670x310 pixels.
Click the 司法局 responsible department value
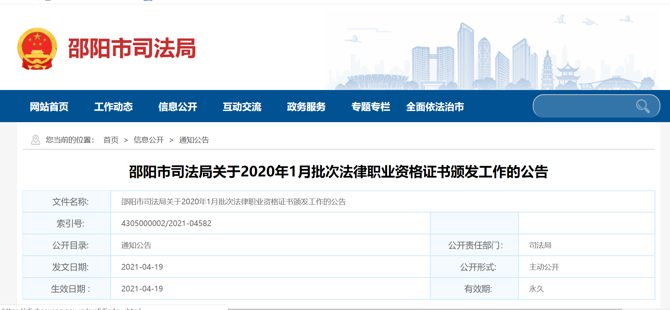pos(540,245)
